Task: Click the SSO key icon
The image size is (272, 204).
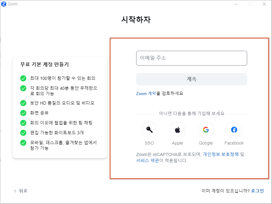Action: point(149,130)
